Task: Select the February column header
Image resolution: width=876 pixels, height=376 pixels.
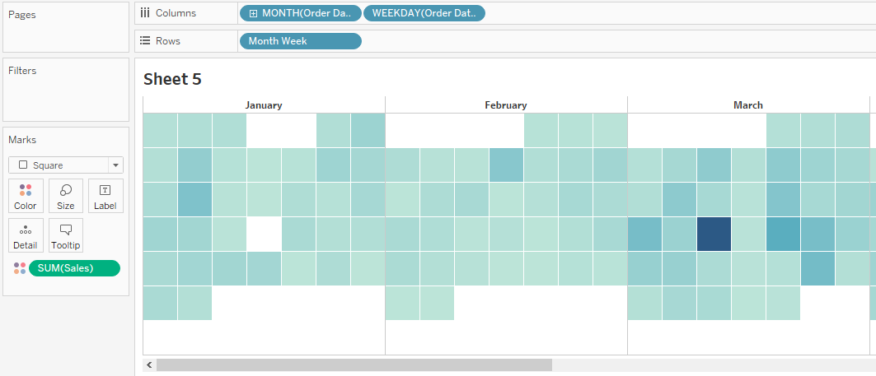Action: click(x=505, y=105)
